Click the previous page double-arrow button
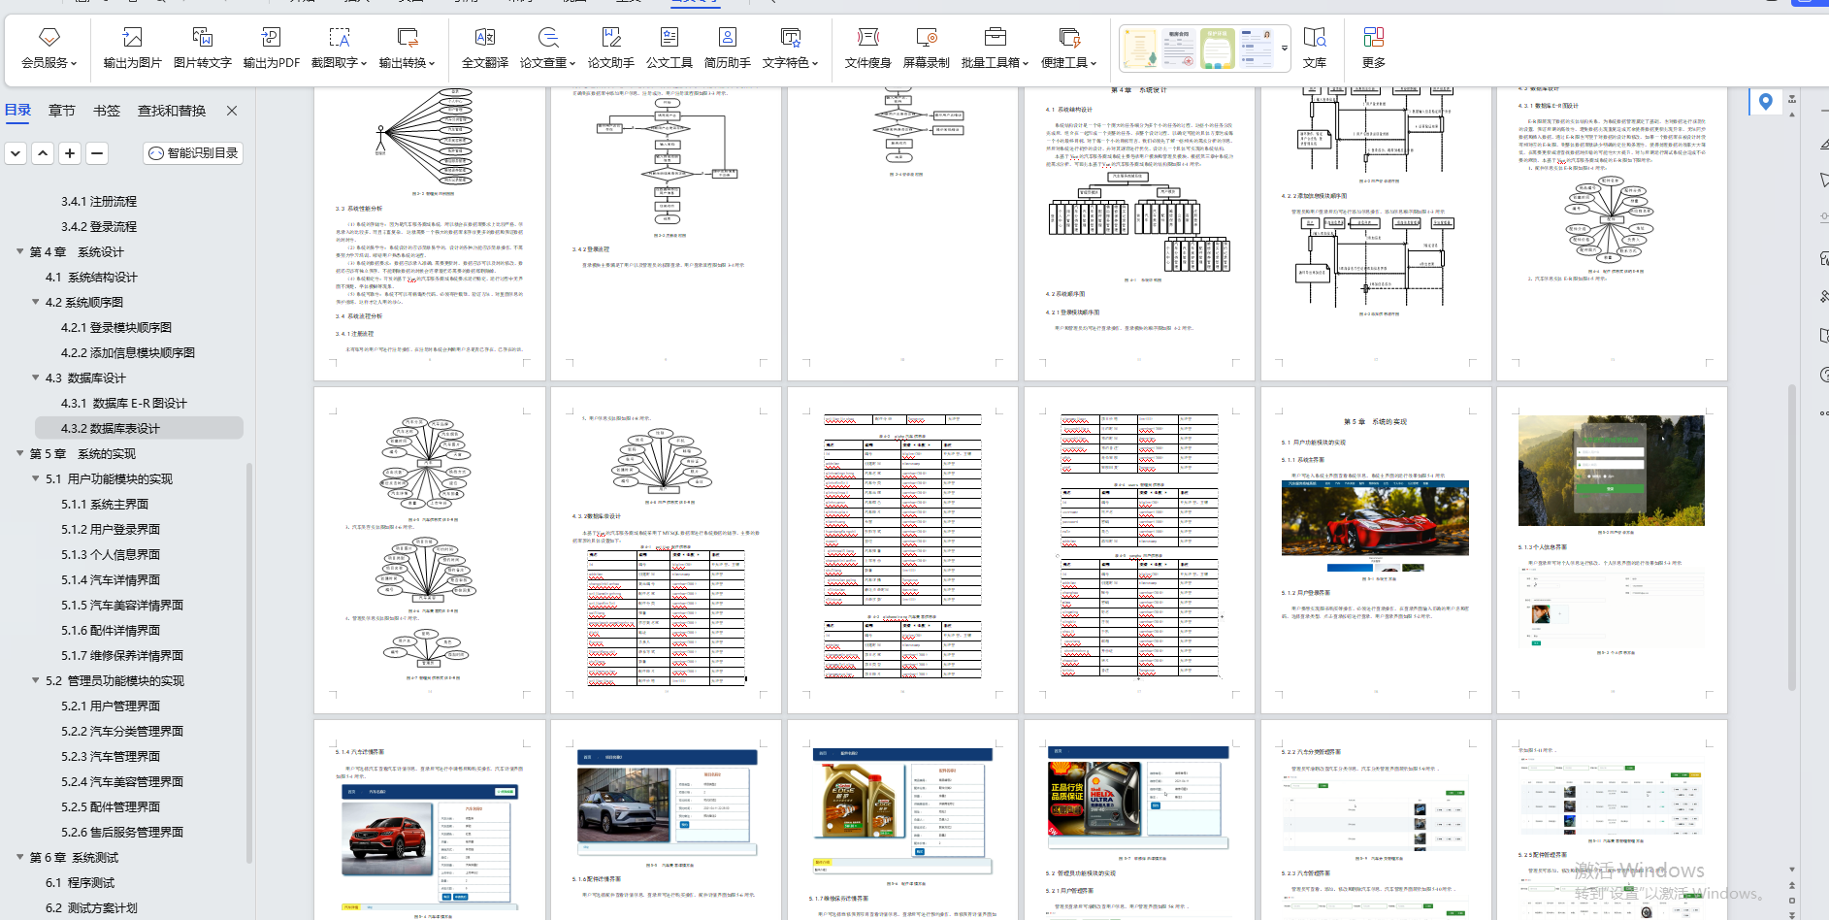The width and height of the screenshot is (1829, 920). (x=1792, y=886)
